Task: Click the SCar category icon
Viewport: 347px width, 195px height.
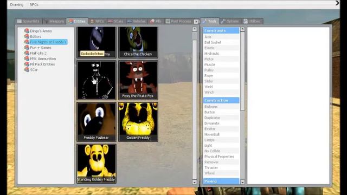Action: [27, 70]
